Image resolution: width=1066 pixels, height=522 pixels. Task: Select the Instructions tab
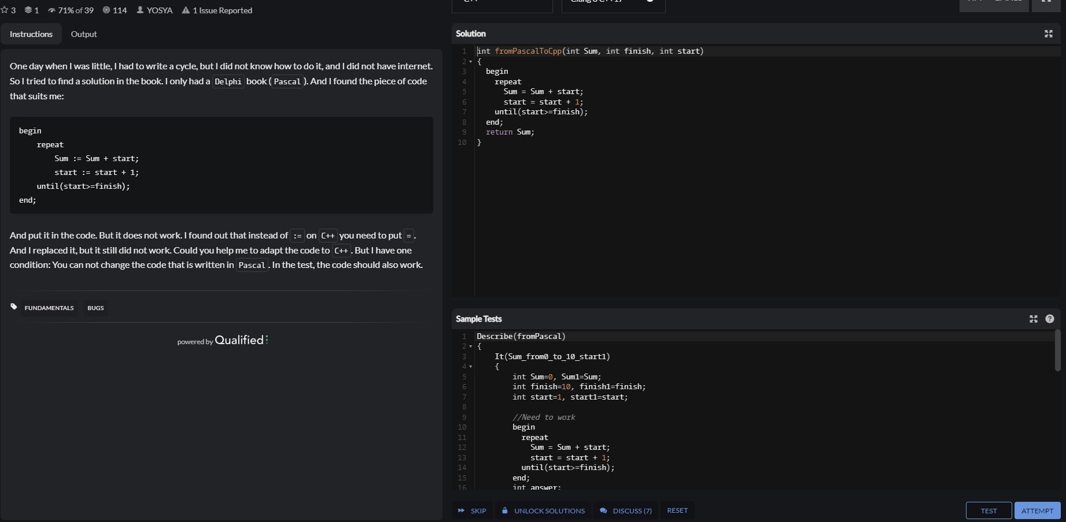click(x=31, y=34)
